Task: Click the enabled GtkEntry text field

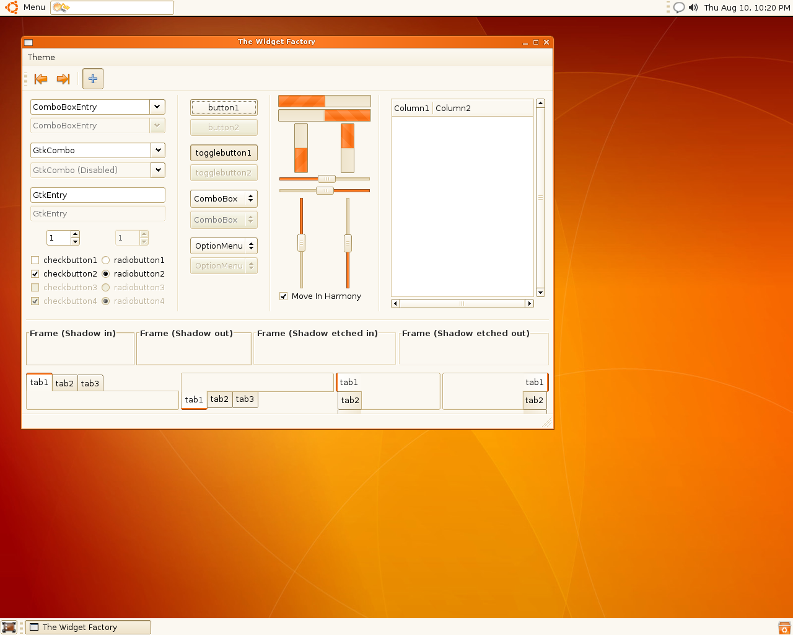Action: 98,195
